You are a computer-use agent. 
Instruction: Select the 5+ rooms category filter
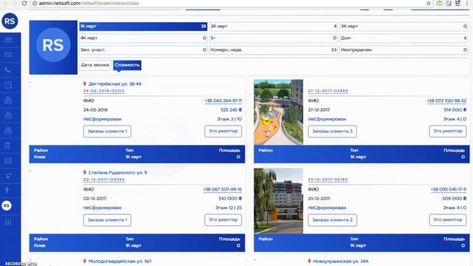point(273,38)
